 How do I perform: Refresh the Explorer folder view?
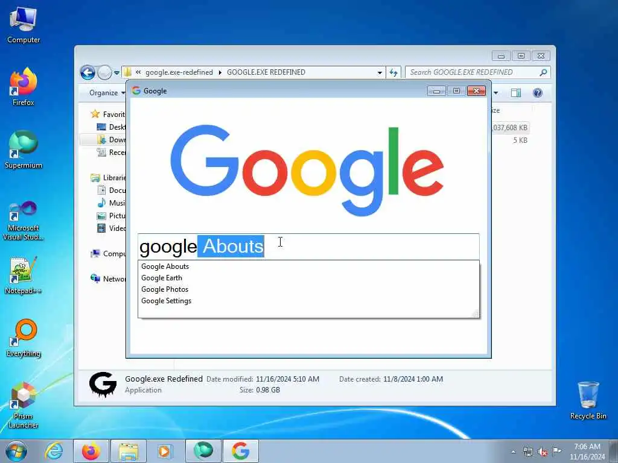point(393,72)
